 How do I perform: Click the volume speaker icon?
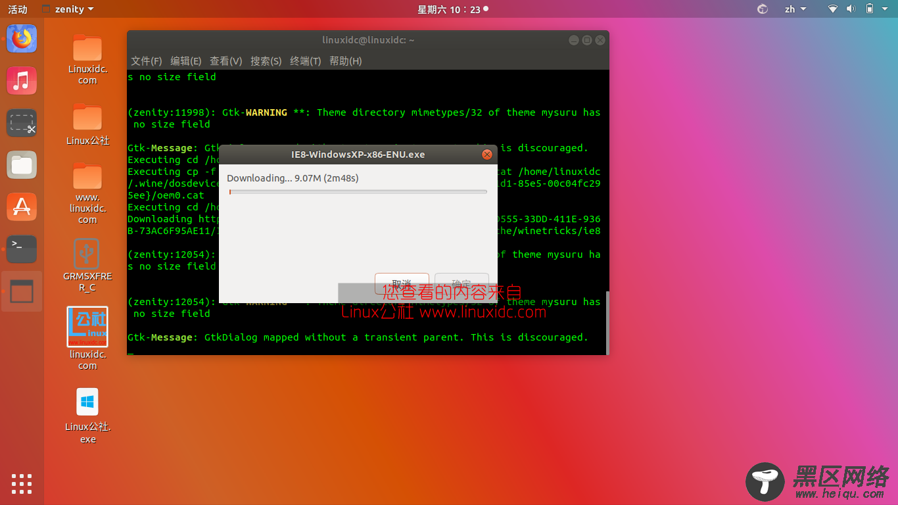[x=851, y=9]
